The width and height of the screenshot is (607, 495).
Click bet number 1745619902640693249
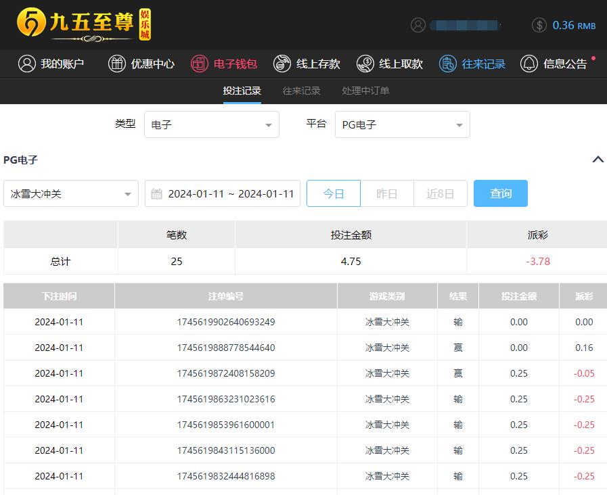226,322
